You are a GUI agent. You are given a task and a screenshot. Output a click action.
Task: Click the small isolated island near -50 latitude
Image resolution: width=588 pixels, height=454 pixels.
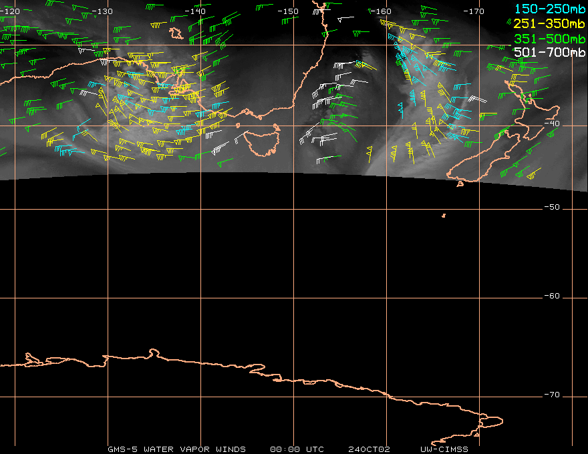(444, 215)
